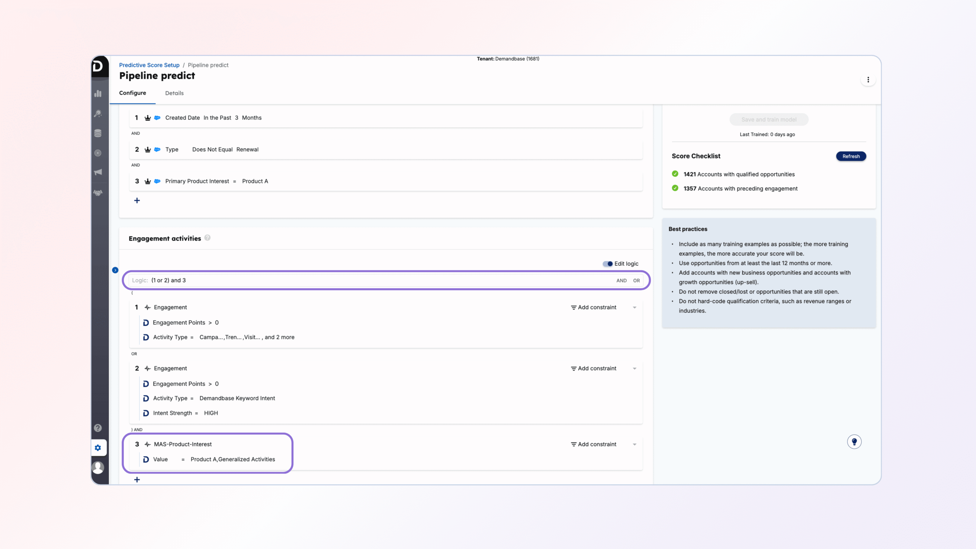Click the lightbulb tips icon
The image size is (976, 549).
tap(854, 441)
